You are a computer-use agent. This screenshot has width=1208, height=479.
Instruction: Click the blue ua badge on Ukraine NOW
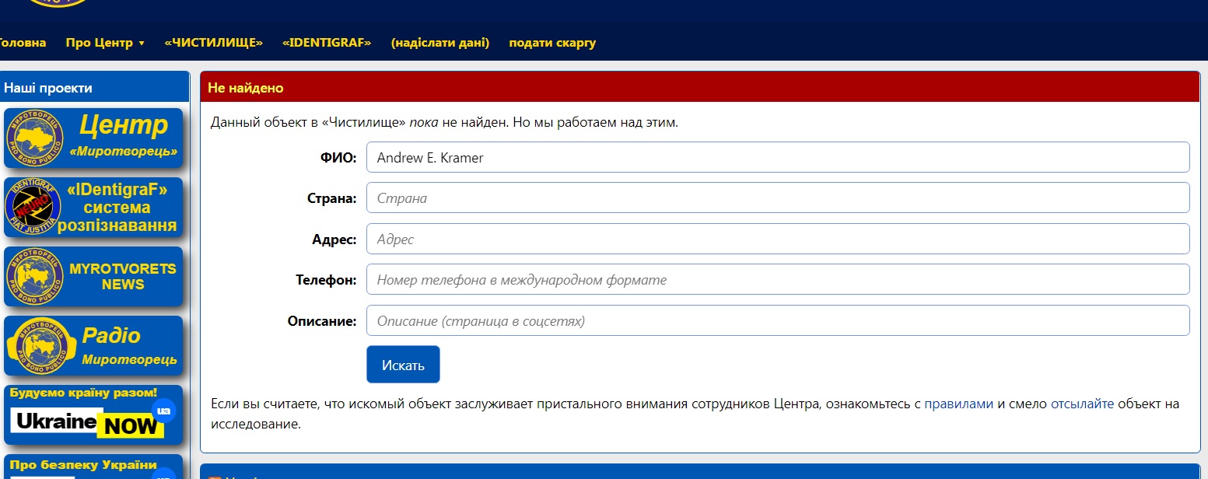163,411
